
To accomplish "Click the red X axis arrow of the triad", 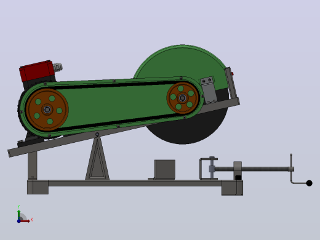I will 25,221.
